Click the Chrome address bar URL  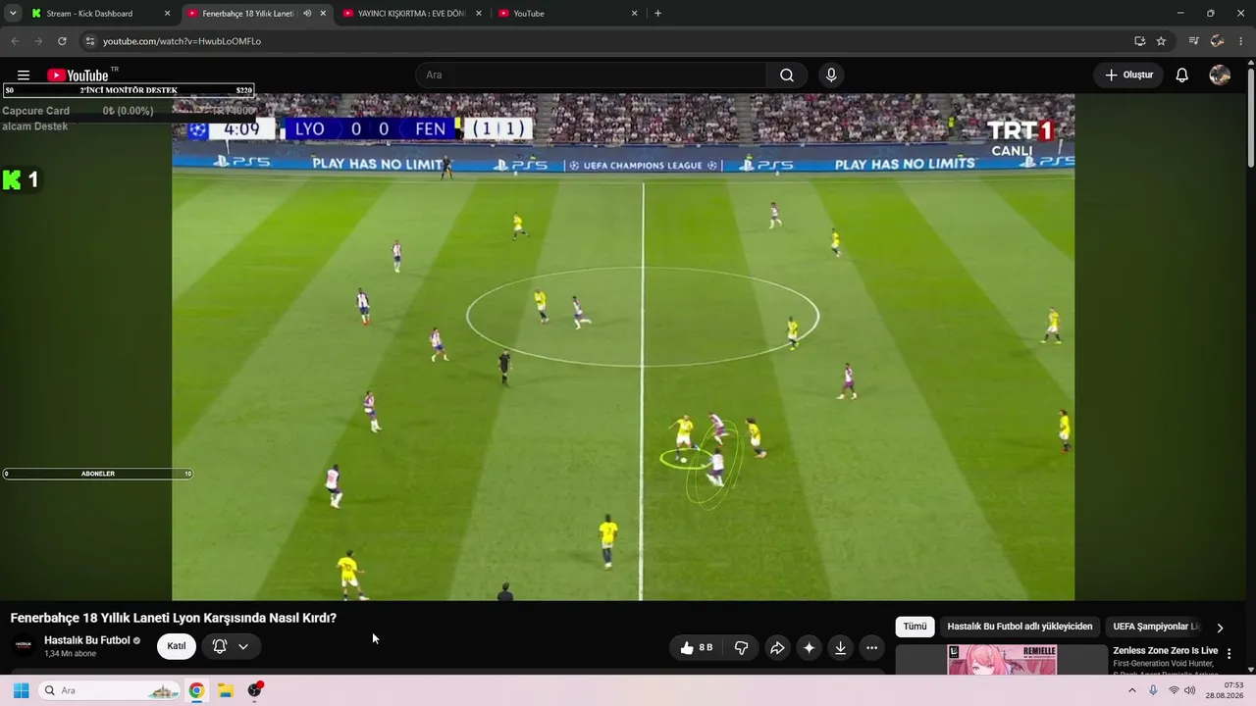(x=182, y=41)
